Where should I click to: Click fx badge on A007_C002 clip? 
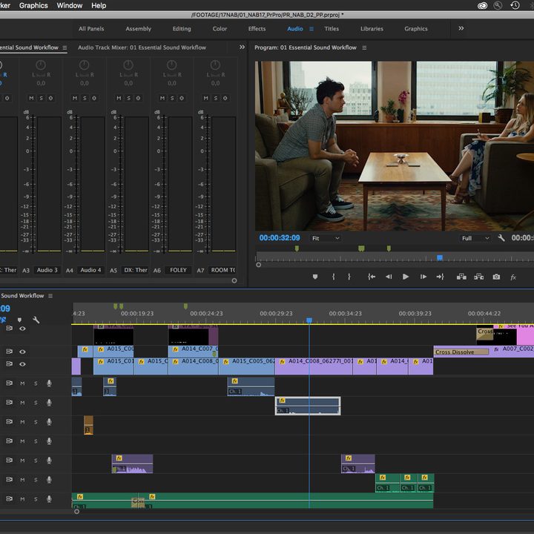click(496, 349)
